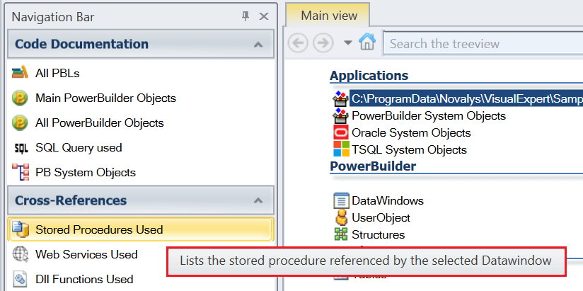
Task: Select DataWindows in the treeview
Action: (x=388, y=201)
